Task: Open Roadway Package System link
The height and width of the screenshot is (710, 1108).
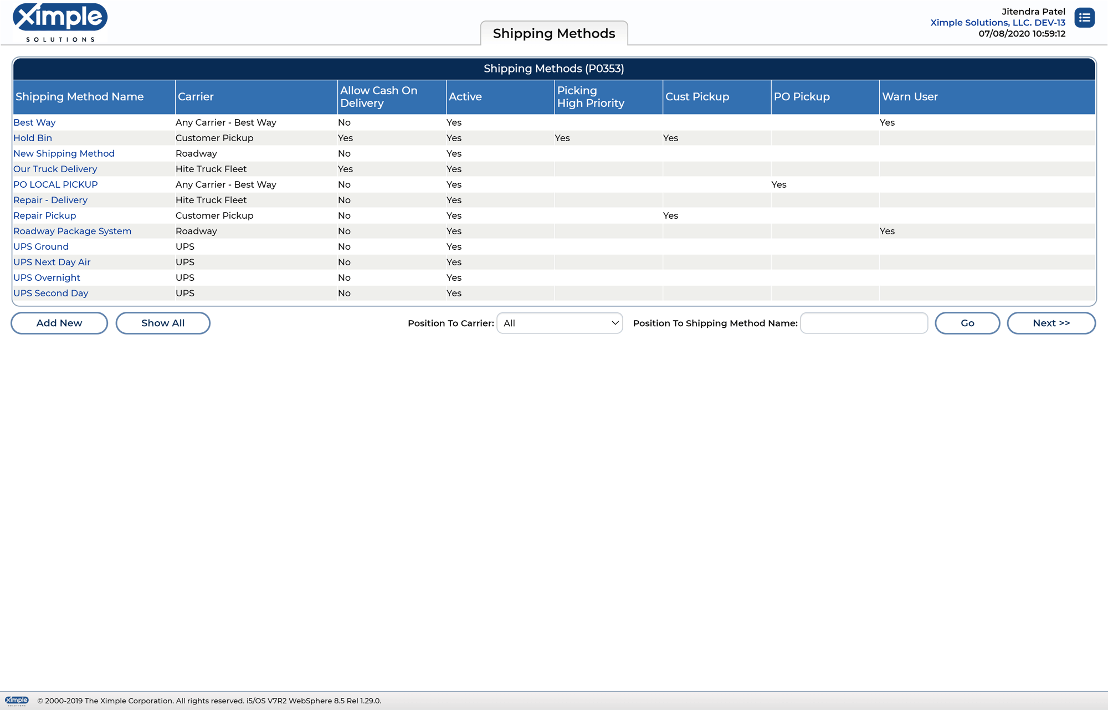Action: coord(72,231)
